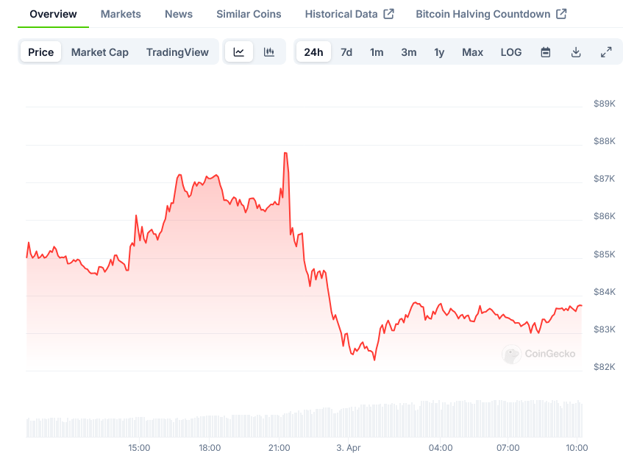
Task: Open the Similar Coins tab
Action: (x=249, y=14)
